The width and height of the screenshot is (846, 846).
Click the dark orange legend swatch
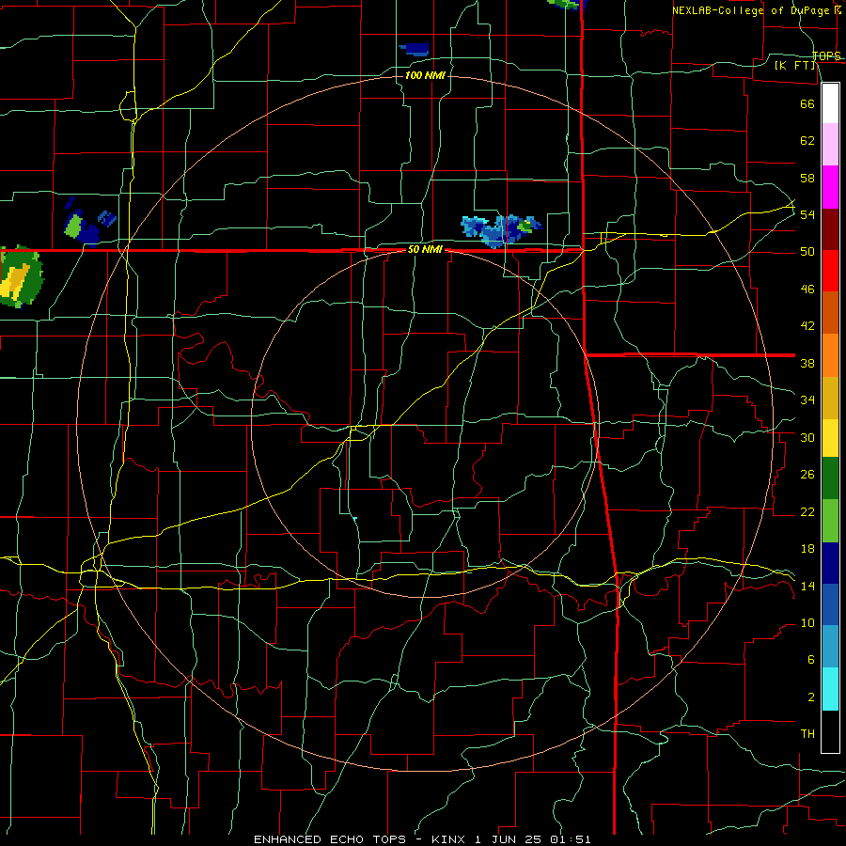point(830,313)
